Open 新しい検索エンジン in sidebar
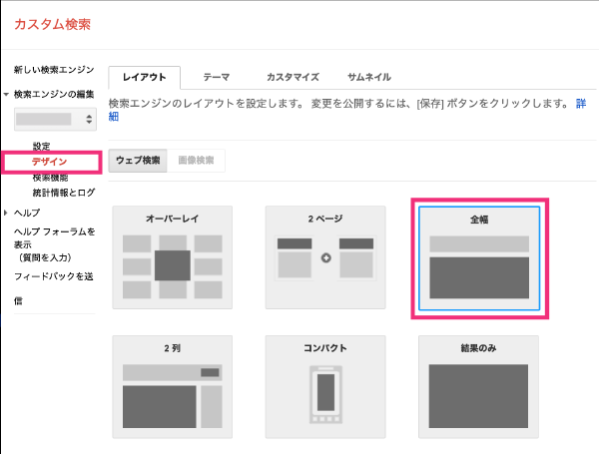The width and height of the screenshot is (599, 454). tap(54, 70)
